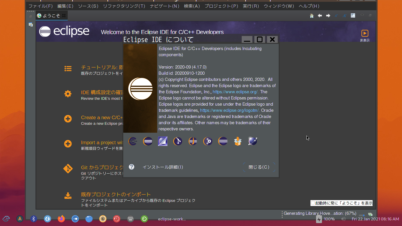Open the progress view icon in status bar
The image size is (402, 226).
pyautogui.click(x=371, y=214)
